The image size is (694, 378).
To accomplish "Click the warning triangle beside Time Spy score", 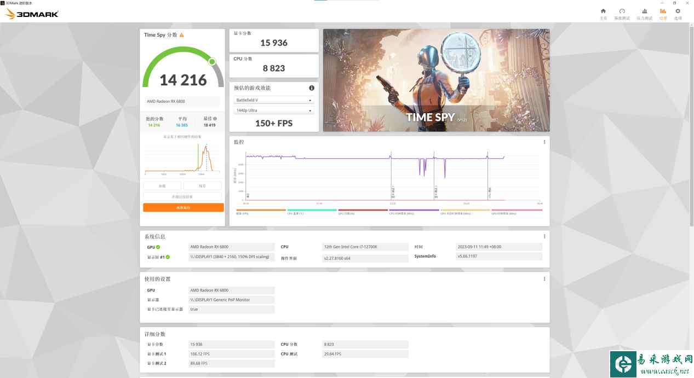I will pos(182,35).
